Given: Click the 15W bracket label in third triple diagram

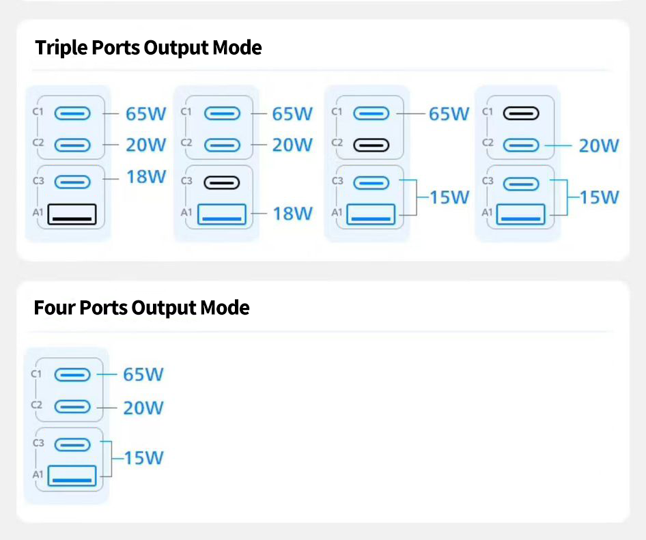Looking at the screenshot, I should tap(449, 197).
